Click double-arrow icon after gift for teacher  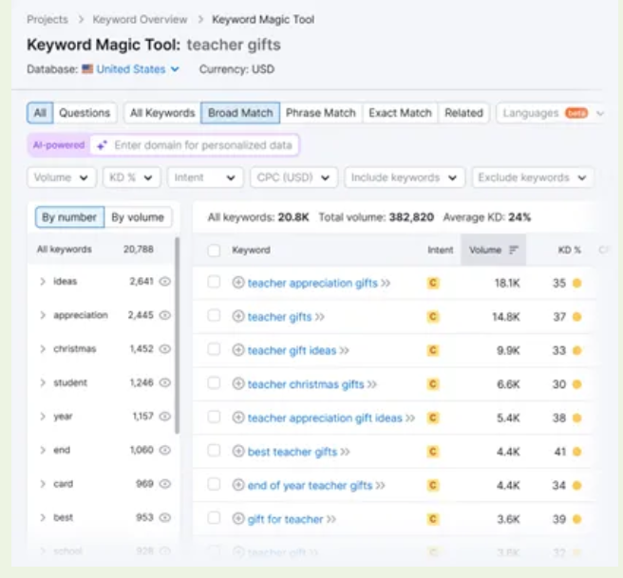point(331,519)
